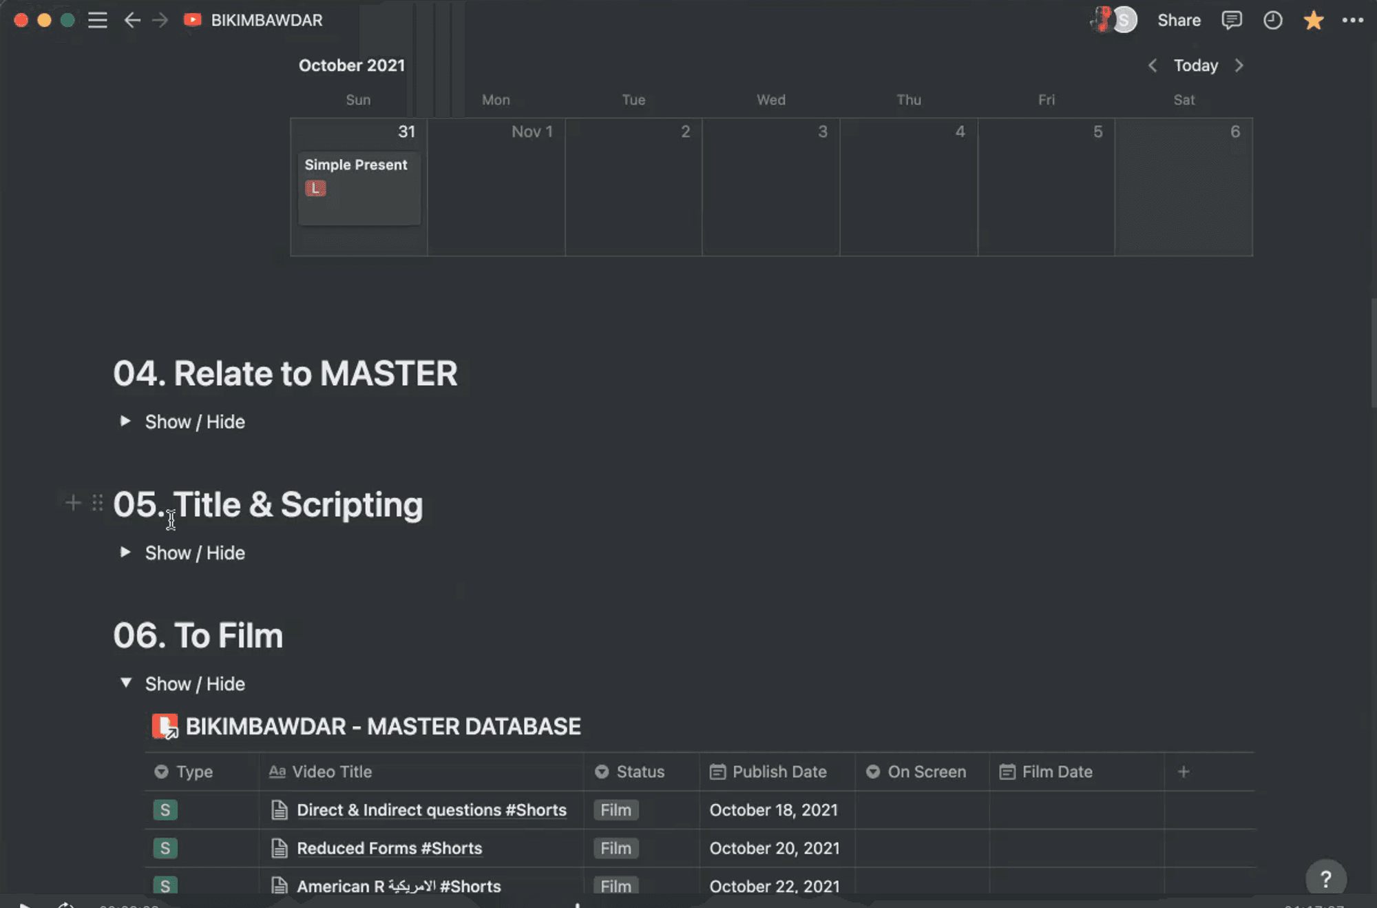This screenshot has width=1377, height=908.
Task: Open Reduced Forms #Shorts page
Action: tap(389, 848)
